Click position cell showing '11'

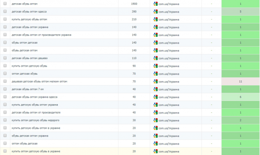tap(240, 81)
